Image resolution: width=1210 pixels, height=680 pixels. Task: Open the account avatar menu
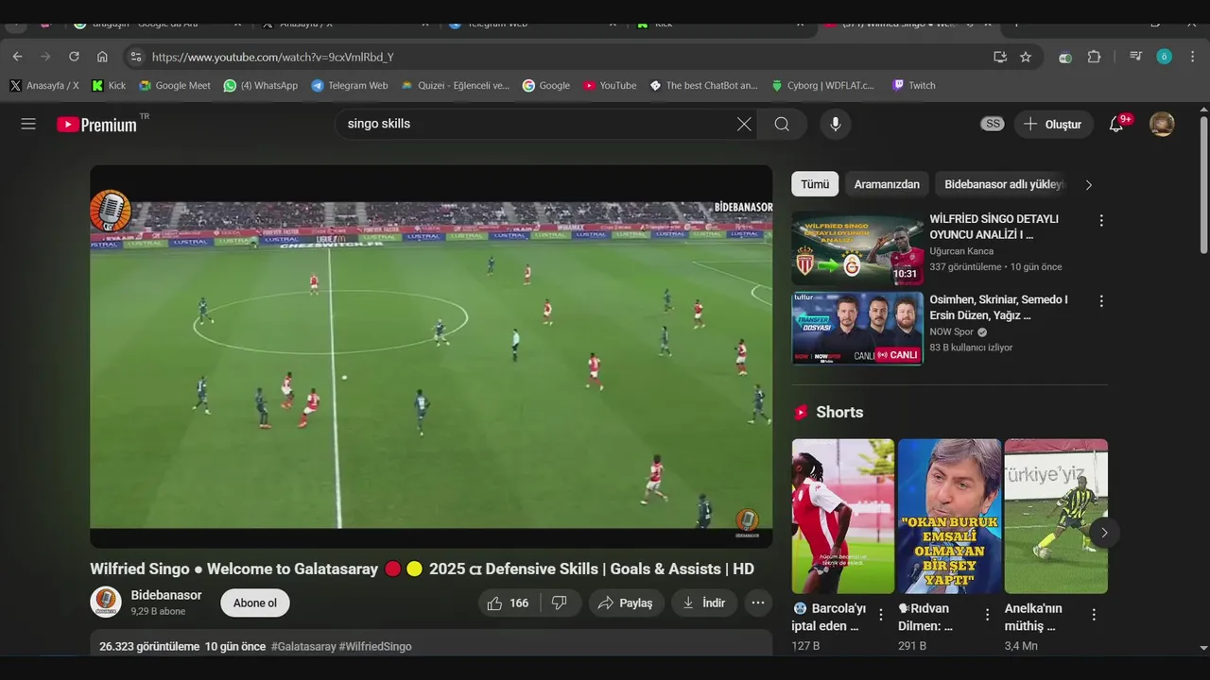pyautogui.click(x=1162, y=124)
